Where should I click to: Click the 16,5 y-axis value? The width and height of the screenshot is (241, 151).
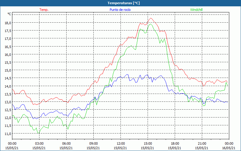[x=8, y=47]
